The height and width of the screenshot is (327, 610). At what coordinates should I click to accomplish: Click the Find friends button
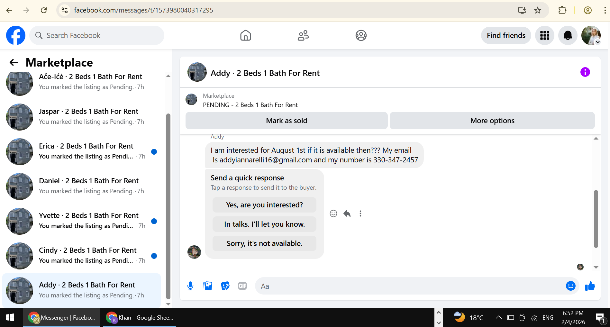506,35
